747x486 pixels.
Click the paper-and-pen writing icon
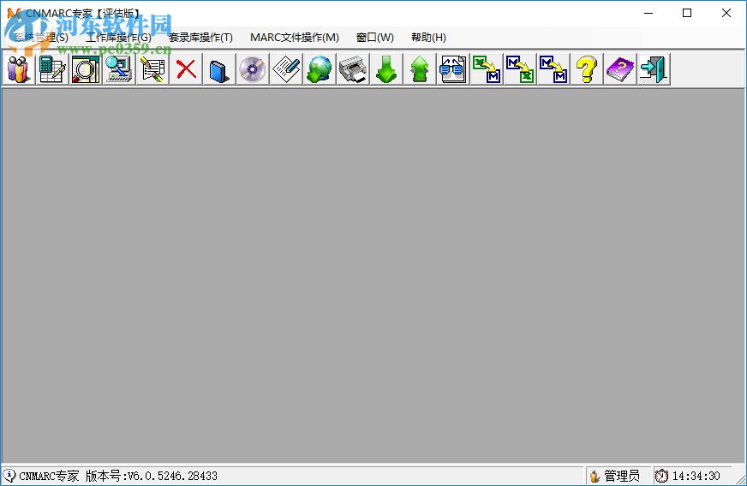[x=286, y=69]
